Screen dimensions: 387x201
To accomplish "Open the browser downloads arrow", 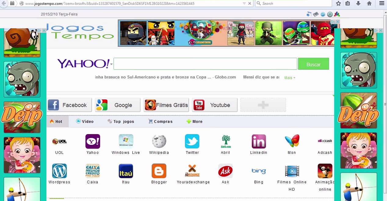I will click(x=358, y=3).
